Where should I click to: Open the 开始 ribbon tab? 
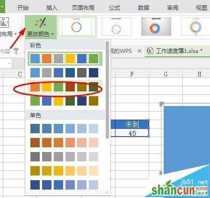[23, 8]
